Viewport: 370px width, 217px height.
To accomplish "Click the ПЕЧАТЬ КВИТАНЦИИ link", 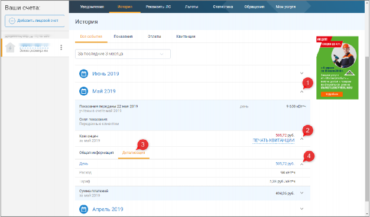I will click(273, 140).
